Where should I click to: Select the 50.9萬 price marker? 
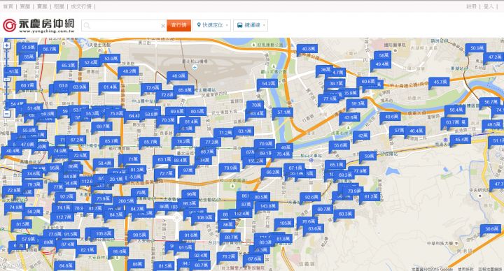[477, 48]
